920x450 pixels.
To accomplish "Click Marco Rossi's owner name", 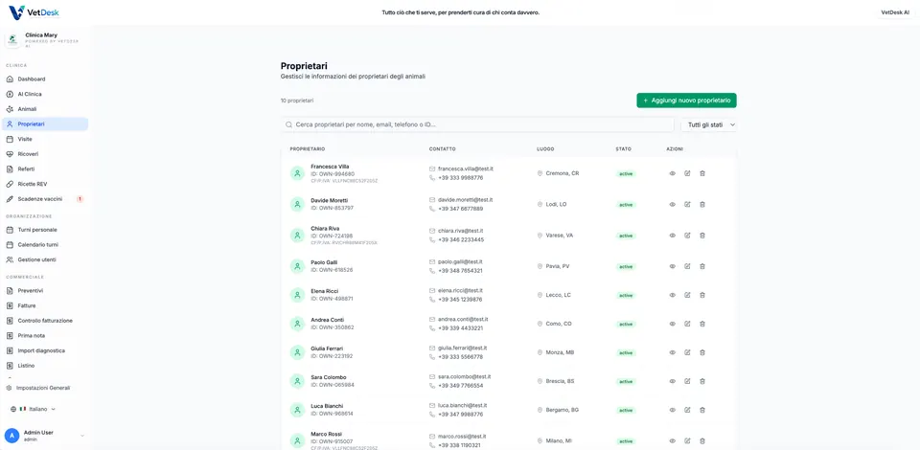I will pos(327,434).
